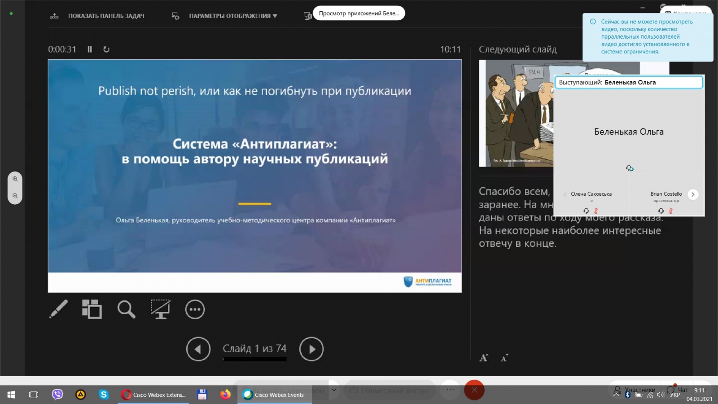Open the floppy disk app on taskbar
The image size is (718, 404).
coord(202,395)
